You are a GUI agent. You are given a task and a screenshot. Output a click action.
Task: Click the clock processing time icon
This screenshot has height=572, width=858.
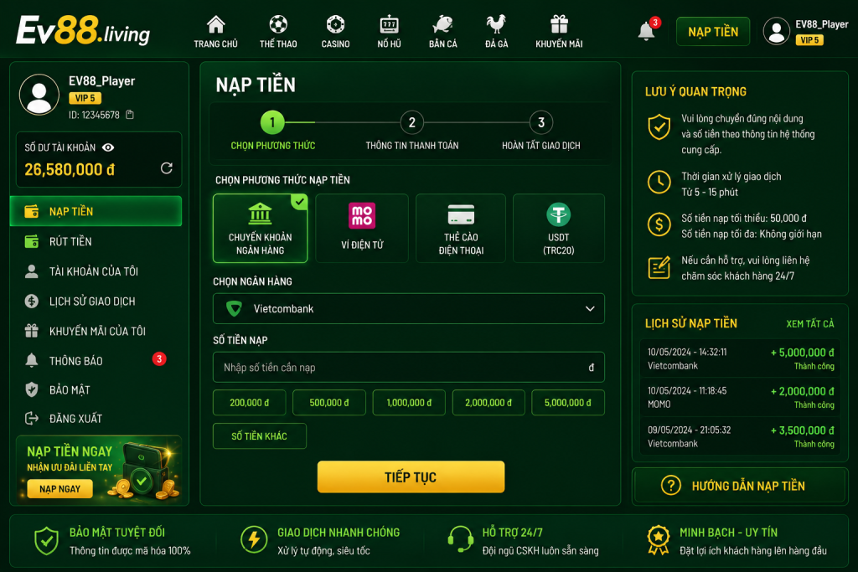point(659,182)
